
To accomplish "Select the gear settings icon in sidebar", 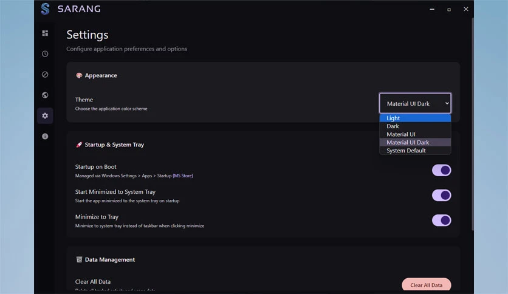I will pyautogui.click(x=45, y=115).
